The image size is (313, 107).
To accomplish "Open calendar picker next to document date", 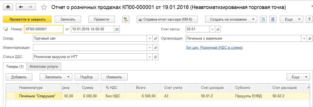I will [117, 29].
